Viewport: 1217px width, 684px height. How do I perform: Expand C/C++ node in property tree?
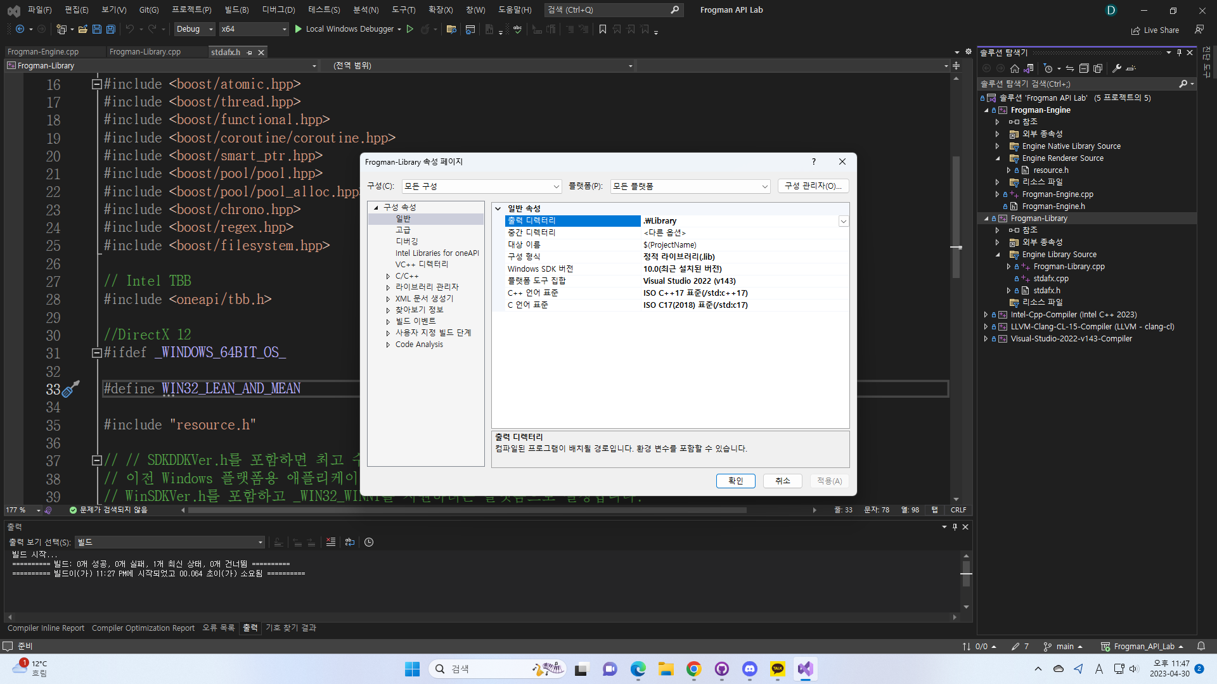pyautogui.click(x=388, y=276)
